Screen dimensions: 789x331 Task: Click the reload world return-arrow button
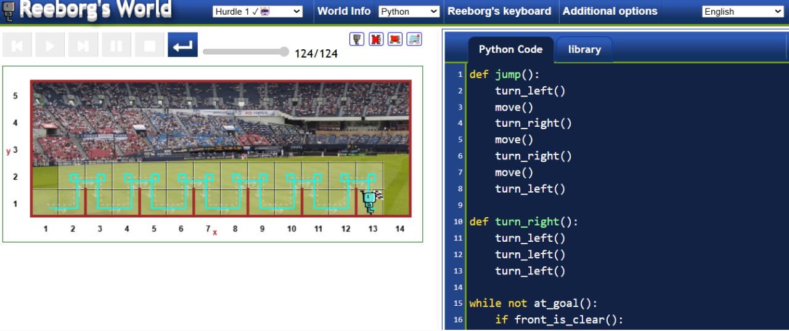(182, 45)
